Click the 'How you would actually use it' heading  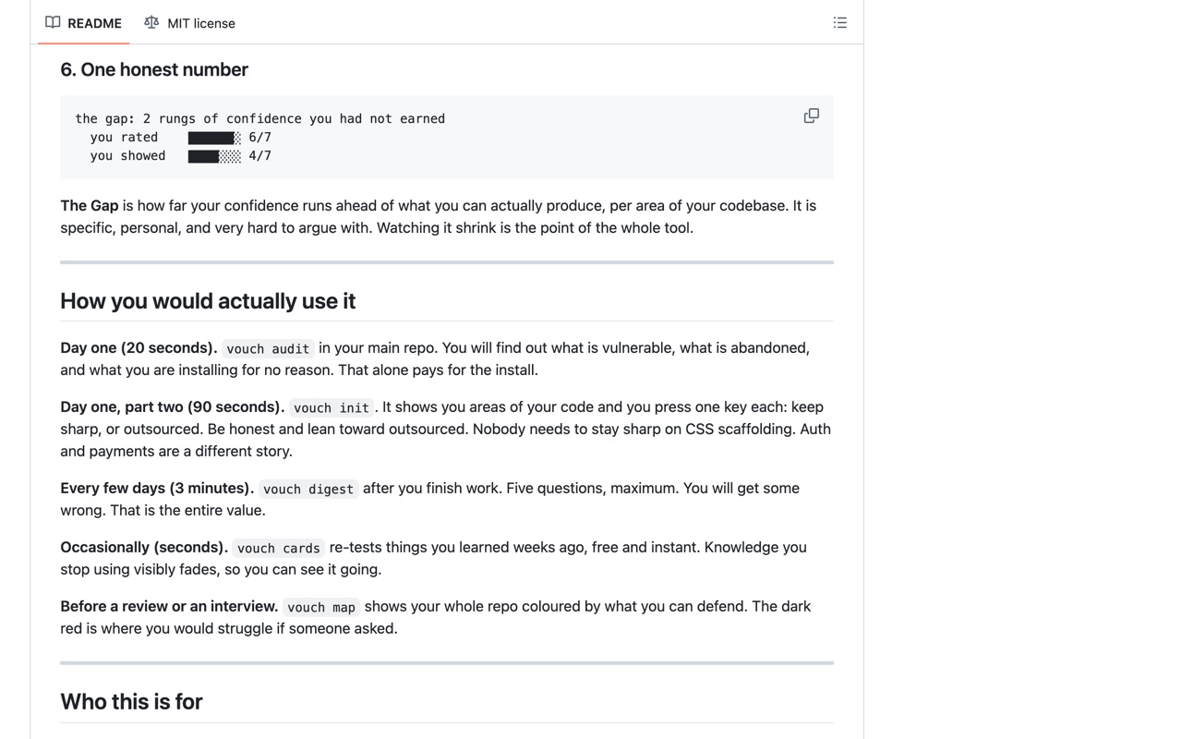click(208, 301)
